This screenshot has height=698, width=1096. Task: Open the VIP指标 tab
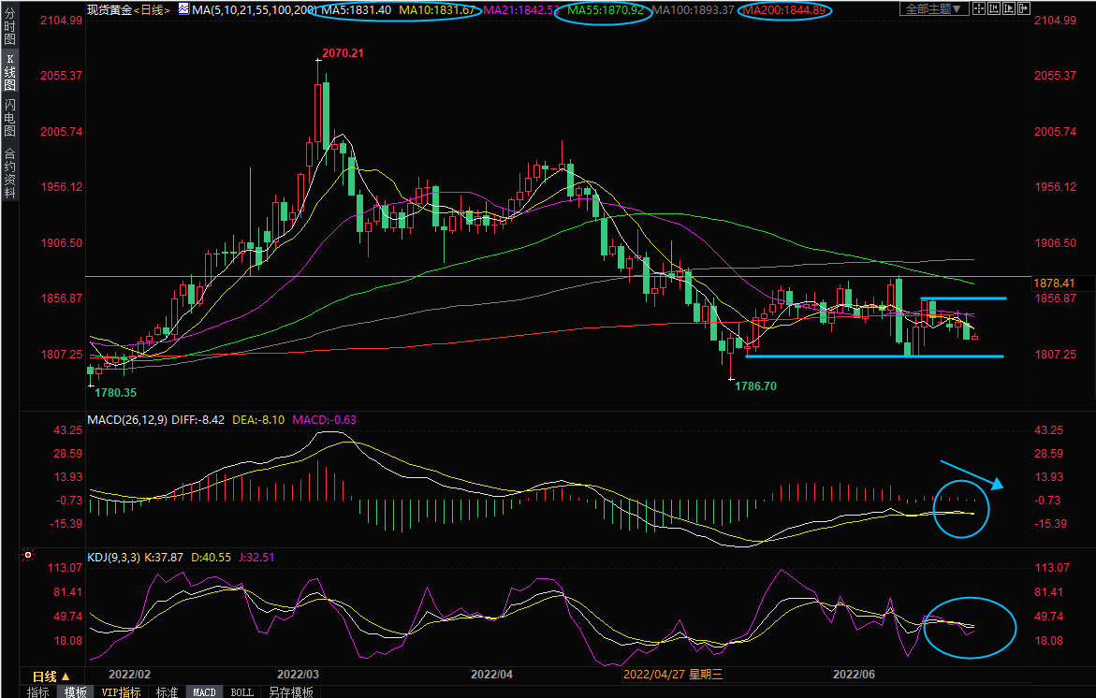coord(121,692)
